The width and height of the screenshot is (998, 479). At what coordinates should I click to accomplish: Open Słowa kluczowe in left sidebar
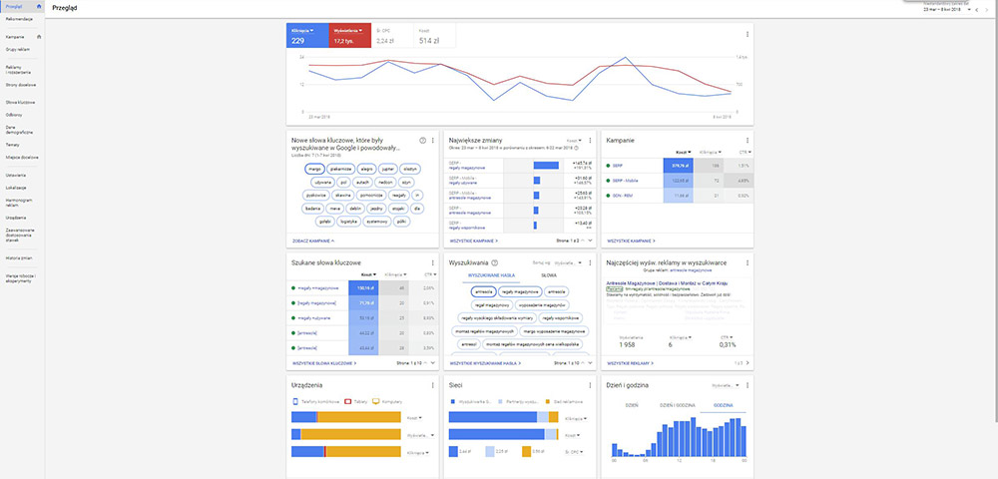(x=20, y=102)
